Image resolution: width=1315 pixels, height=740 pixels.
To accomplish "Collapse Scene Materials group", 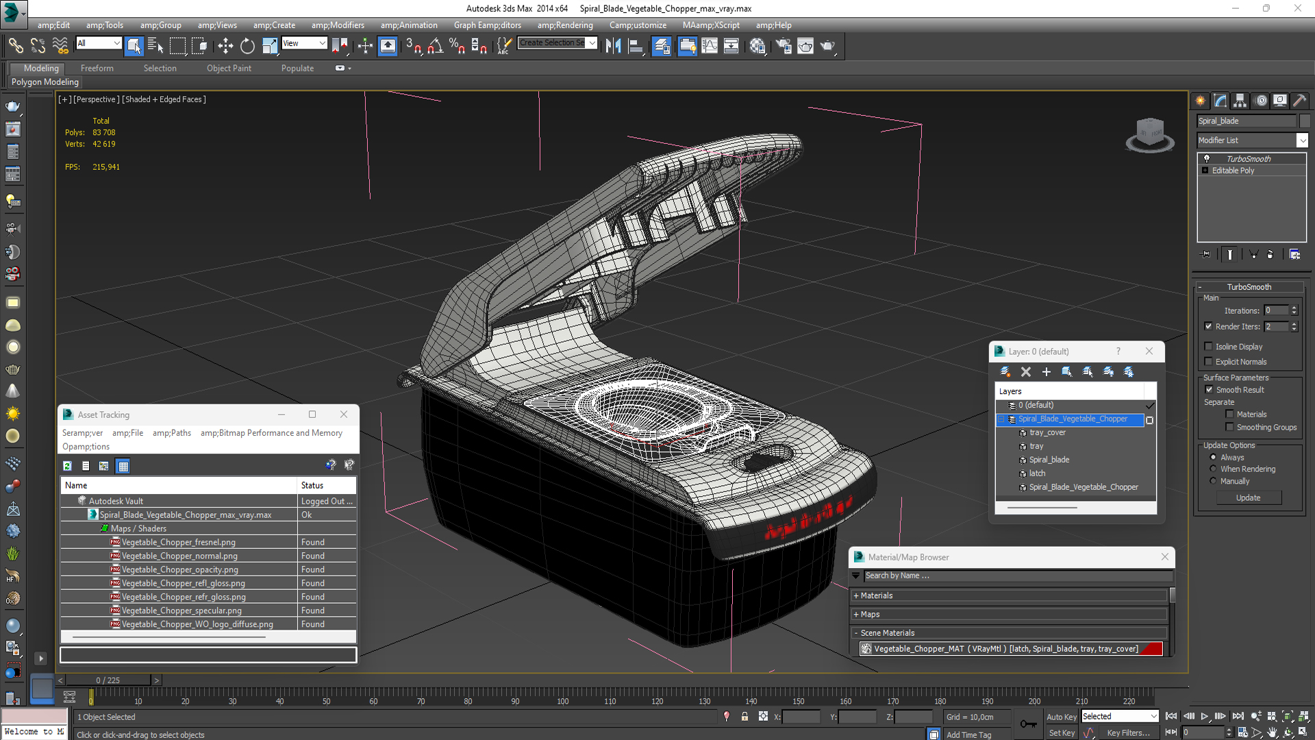I will coord(1010,632).
